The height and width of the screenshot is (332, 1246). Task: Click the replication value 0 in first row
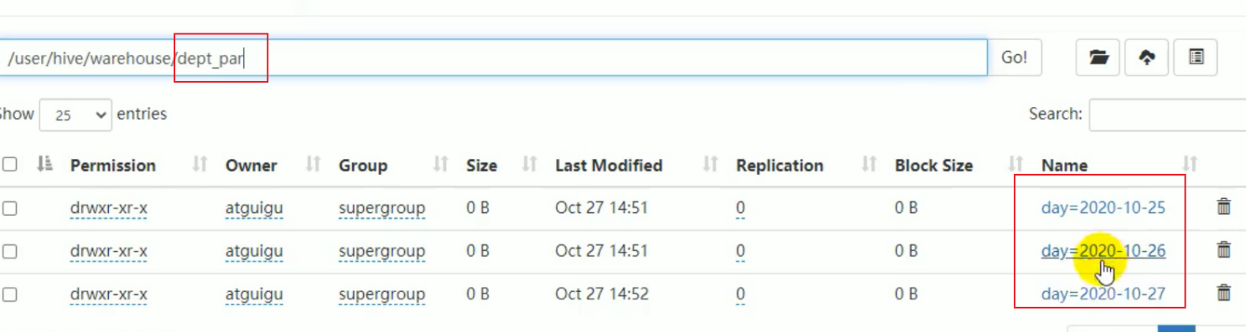[x=740, y=208]
